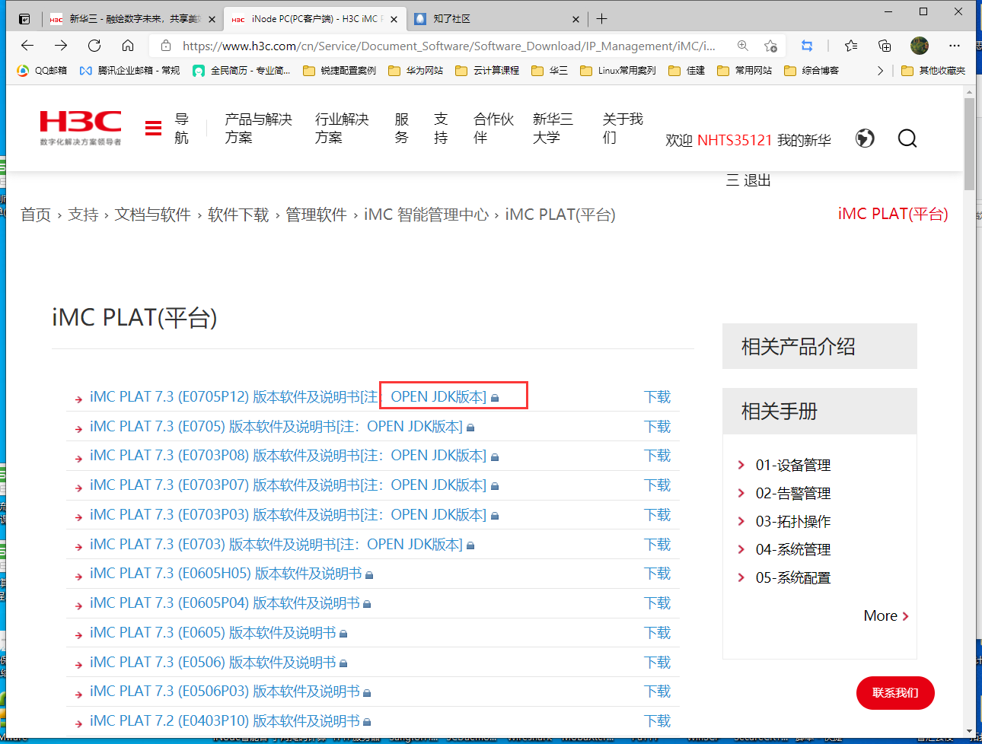Close the 知了社区 tab
This screenshot has width=982, height=744.
pos(575,19)
